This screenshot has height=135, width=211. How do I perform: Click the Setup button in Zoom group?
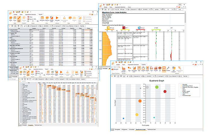pyautogui.click(x=31, y=17)
